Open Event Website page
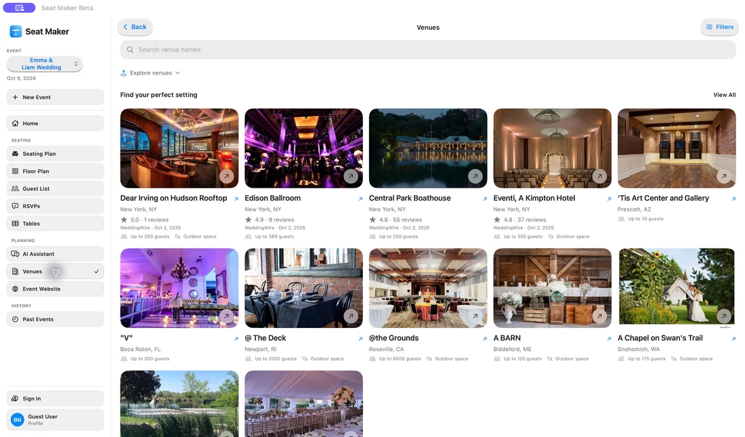 [x=55, y=289]
